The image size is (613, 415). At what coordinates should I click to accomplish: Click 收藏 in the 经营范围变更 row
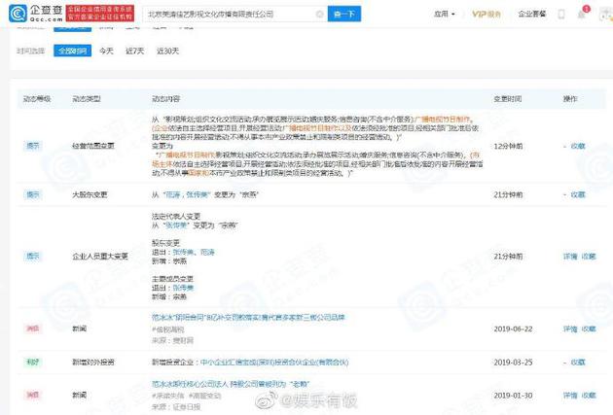(x=578, y=146)
